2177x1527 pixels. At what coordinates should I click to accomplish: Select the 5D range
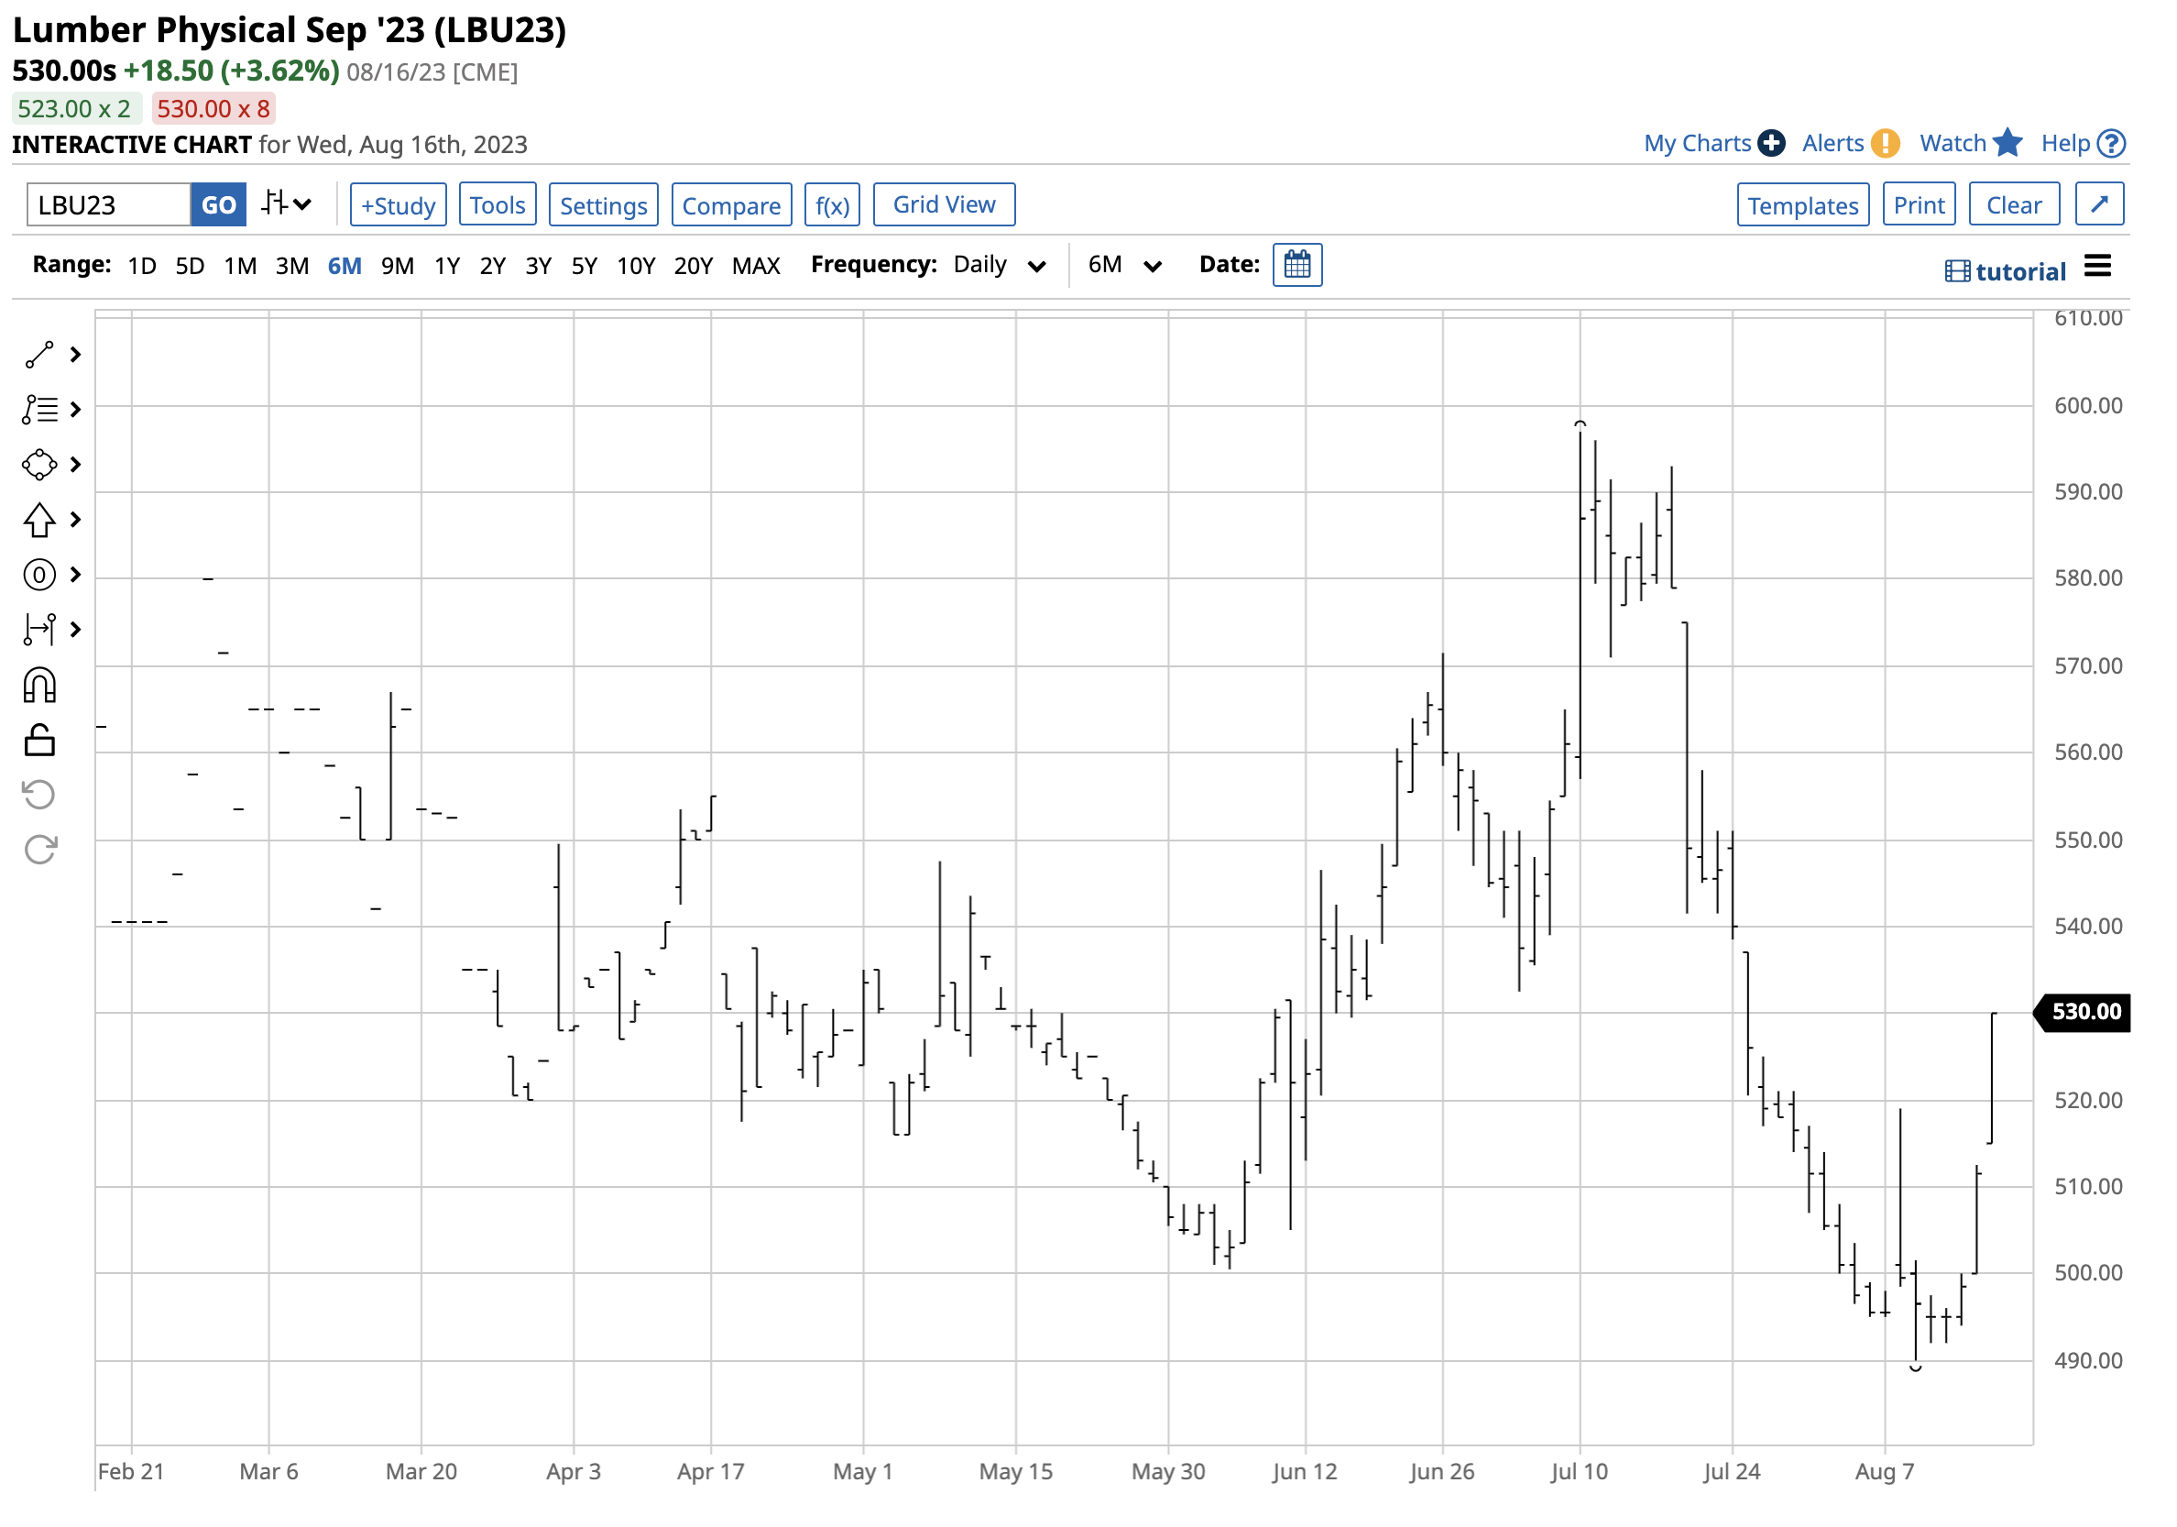(x=190, y=266)
